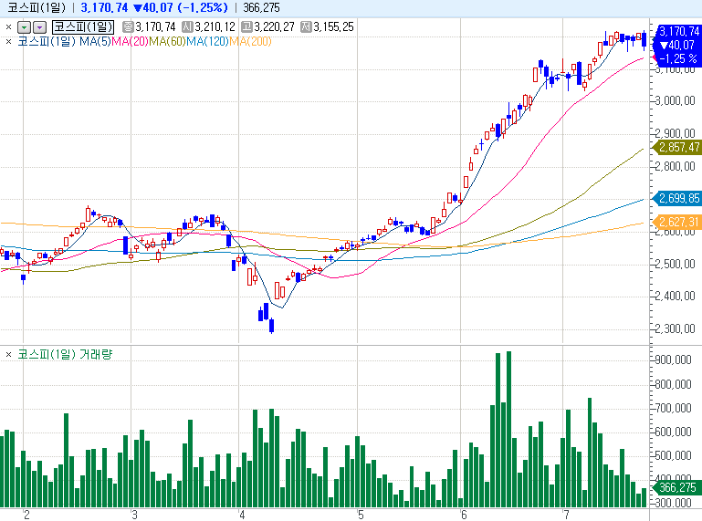
Task: Remove the moving average indicator row
Action: 8,41
